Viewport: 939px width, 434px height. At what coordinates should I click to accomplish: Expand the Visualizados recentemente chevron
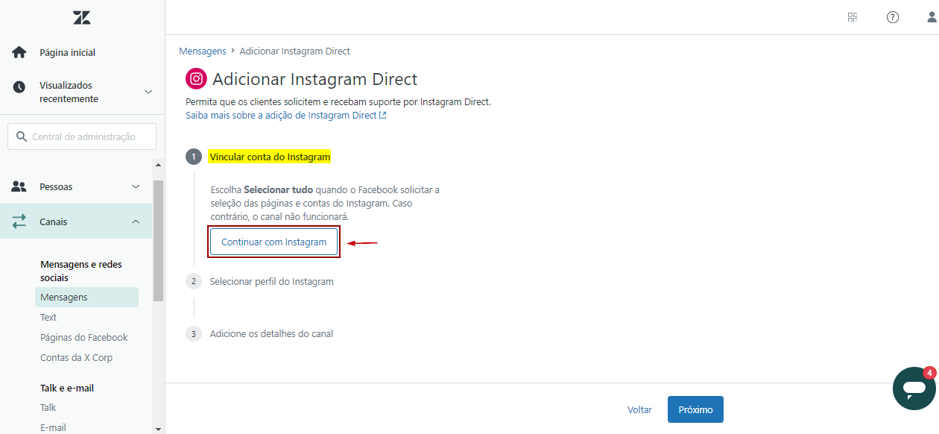point(148,92)
